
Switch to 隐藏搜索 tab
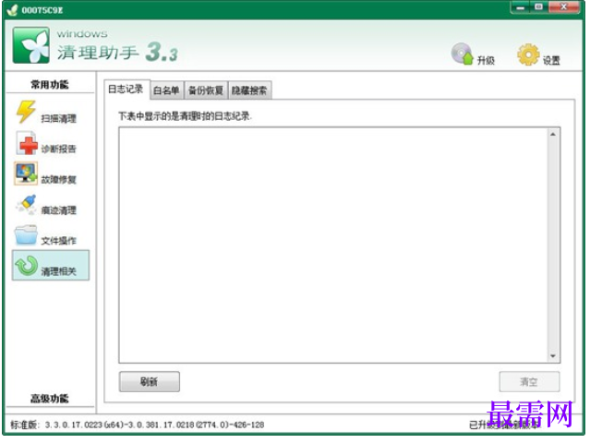coord(249,90)
